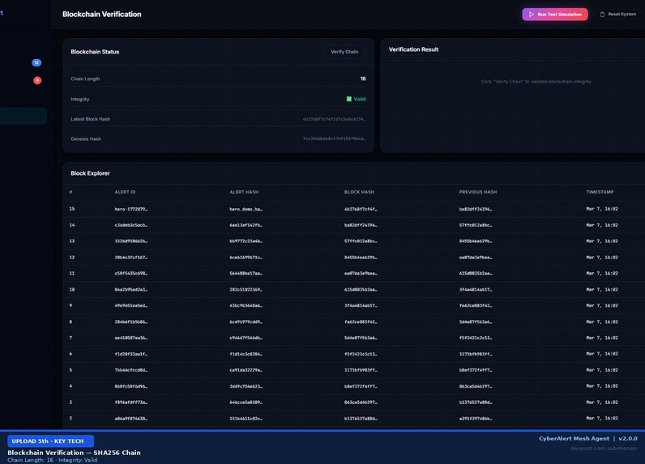Click block hash b1376527a88d… in row 2
645x464 pixels.
point(361,419)
